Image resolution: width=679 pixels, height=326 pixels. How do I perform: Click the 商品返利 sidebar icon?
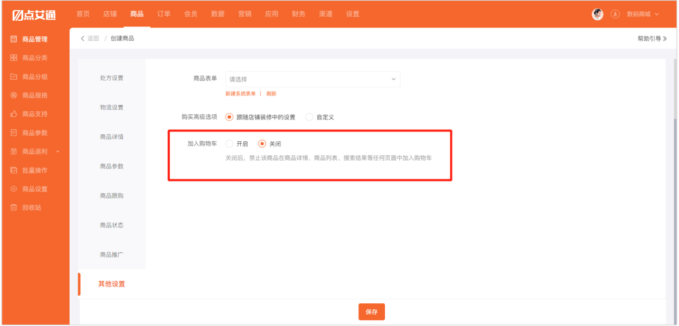click(13, 152)
